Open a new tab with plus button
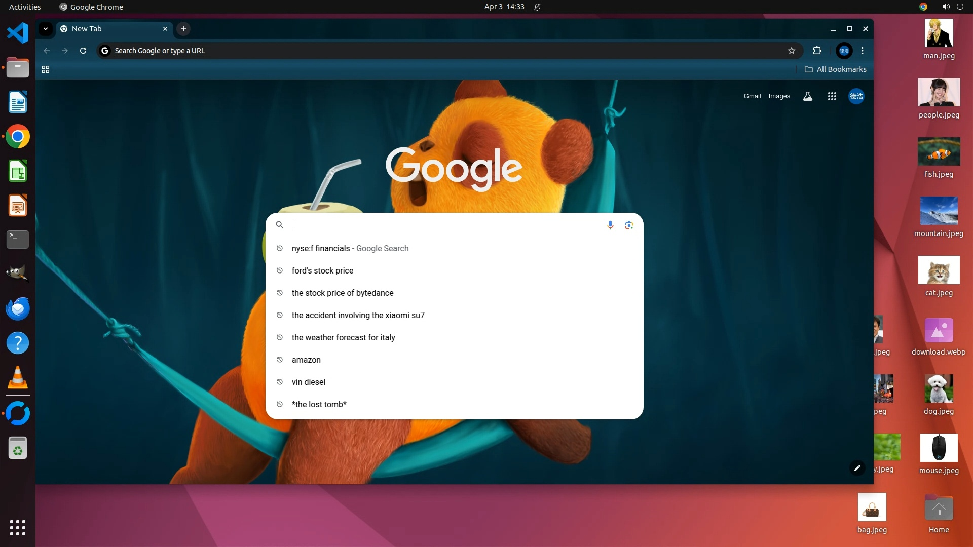The height and width of the screenshot is (547, 973). tap(183, 29)
